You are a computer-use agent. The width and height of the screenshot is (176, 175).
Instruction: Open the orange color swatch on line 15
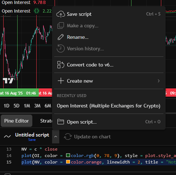[68, 162]
